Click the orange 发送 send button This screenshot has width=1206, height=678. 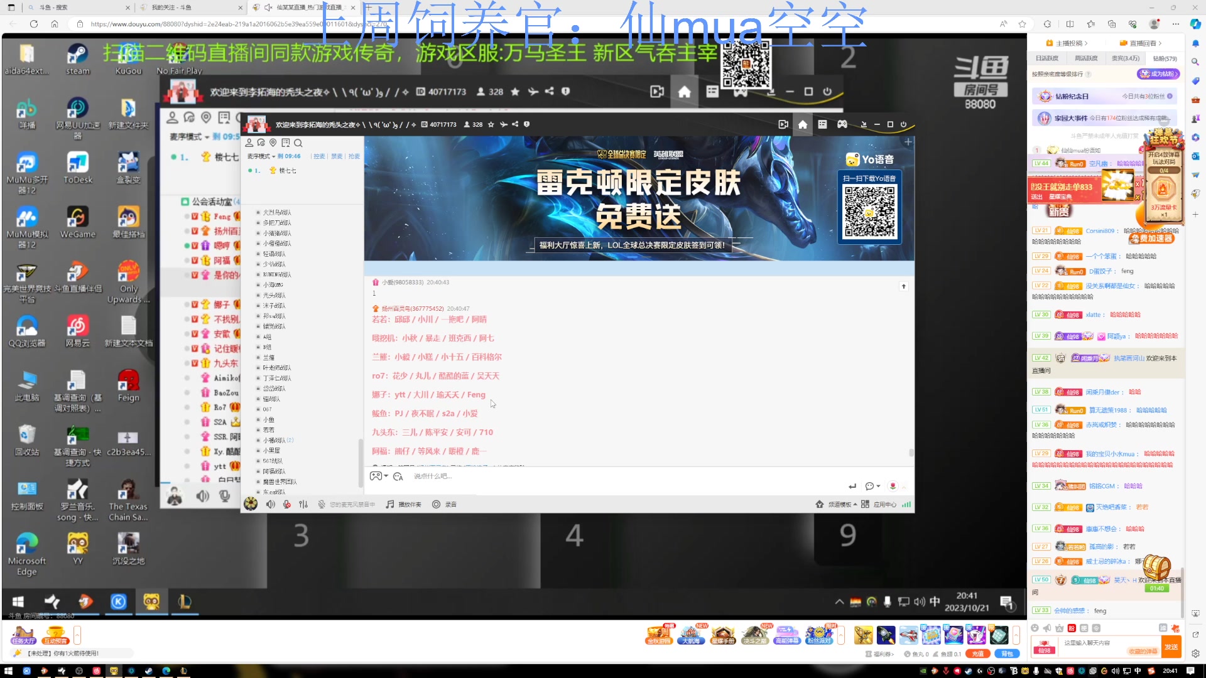click(1171, 647)
